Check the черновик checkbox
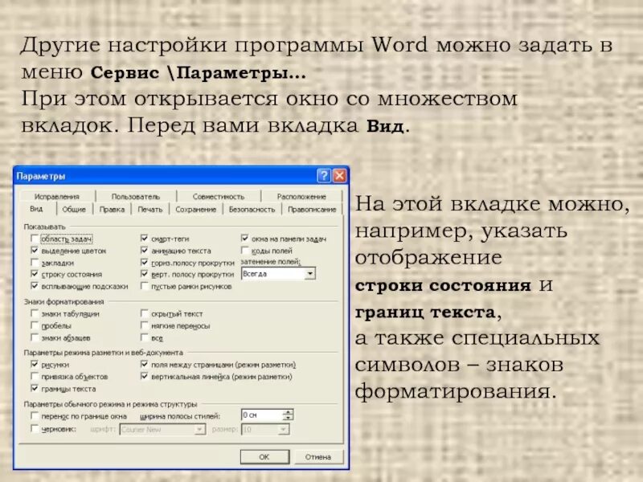This screenshot has width=643, height=482. tap(35, 429)
